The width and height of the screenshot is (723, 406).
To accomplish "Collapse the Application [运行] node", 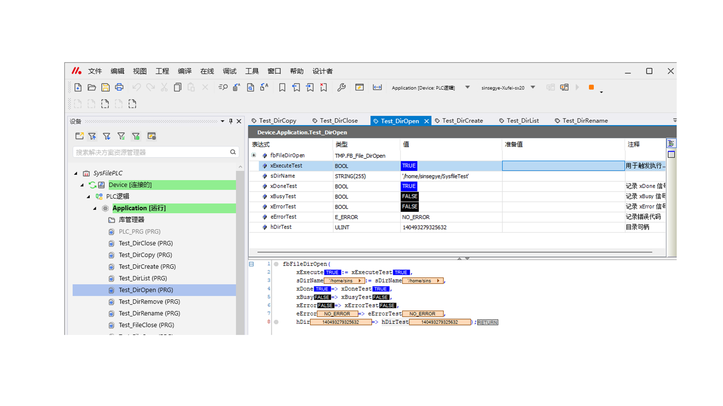I will [x=95, y=208].
